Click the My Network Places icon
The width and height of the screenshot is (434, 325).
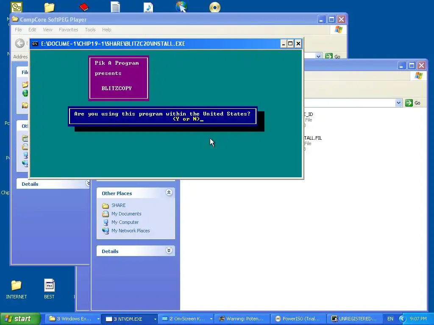point(106,231)
